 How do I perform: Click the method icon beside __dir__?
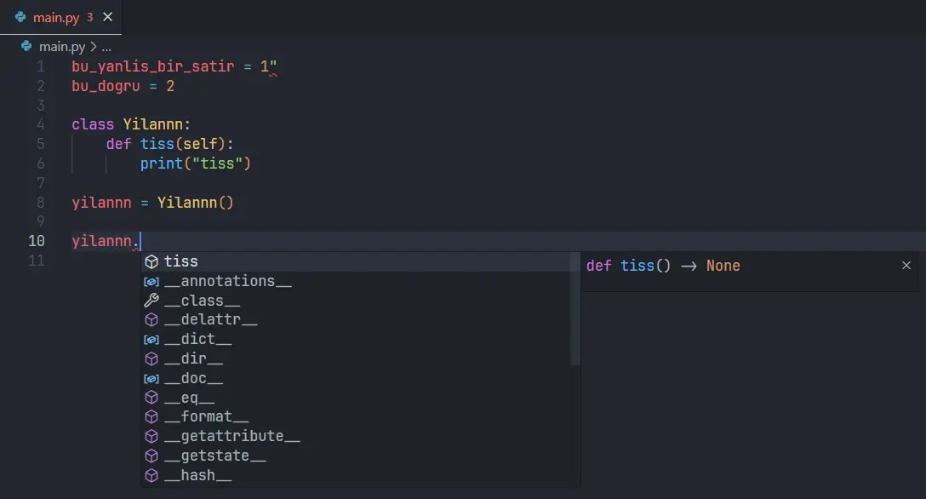coord(151,359)
